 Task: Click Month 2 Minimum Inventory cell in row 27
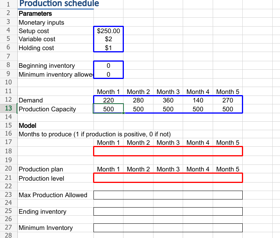(138, 228)
